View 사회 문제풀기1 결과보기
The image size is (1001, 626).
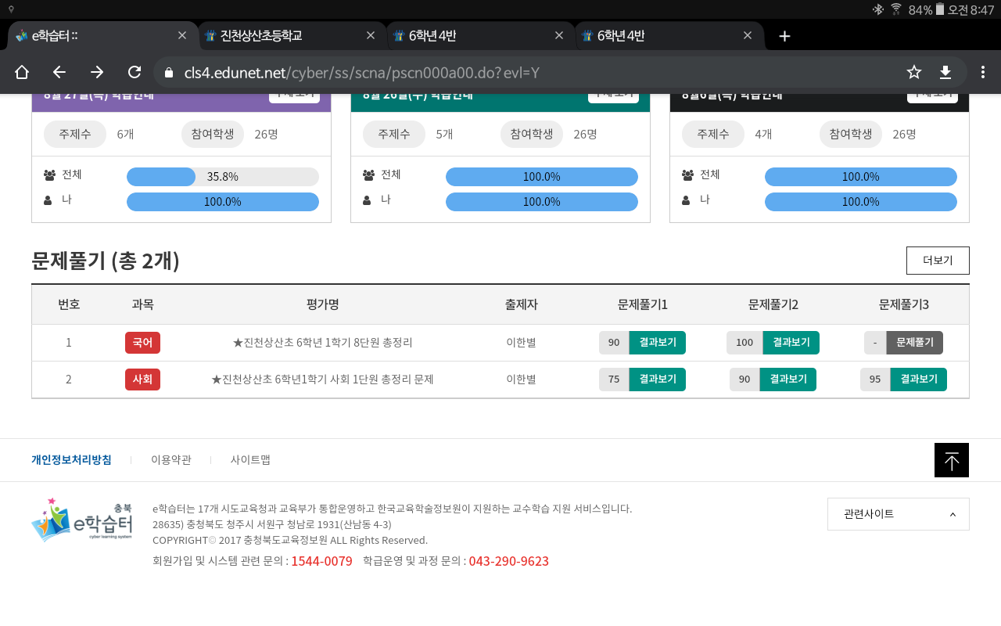[x=658, y=380]
